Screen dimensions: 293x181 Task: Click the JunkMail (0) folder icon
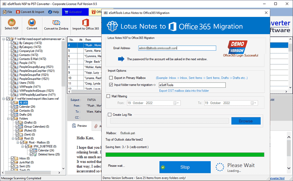17,162
